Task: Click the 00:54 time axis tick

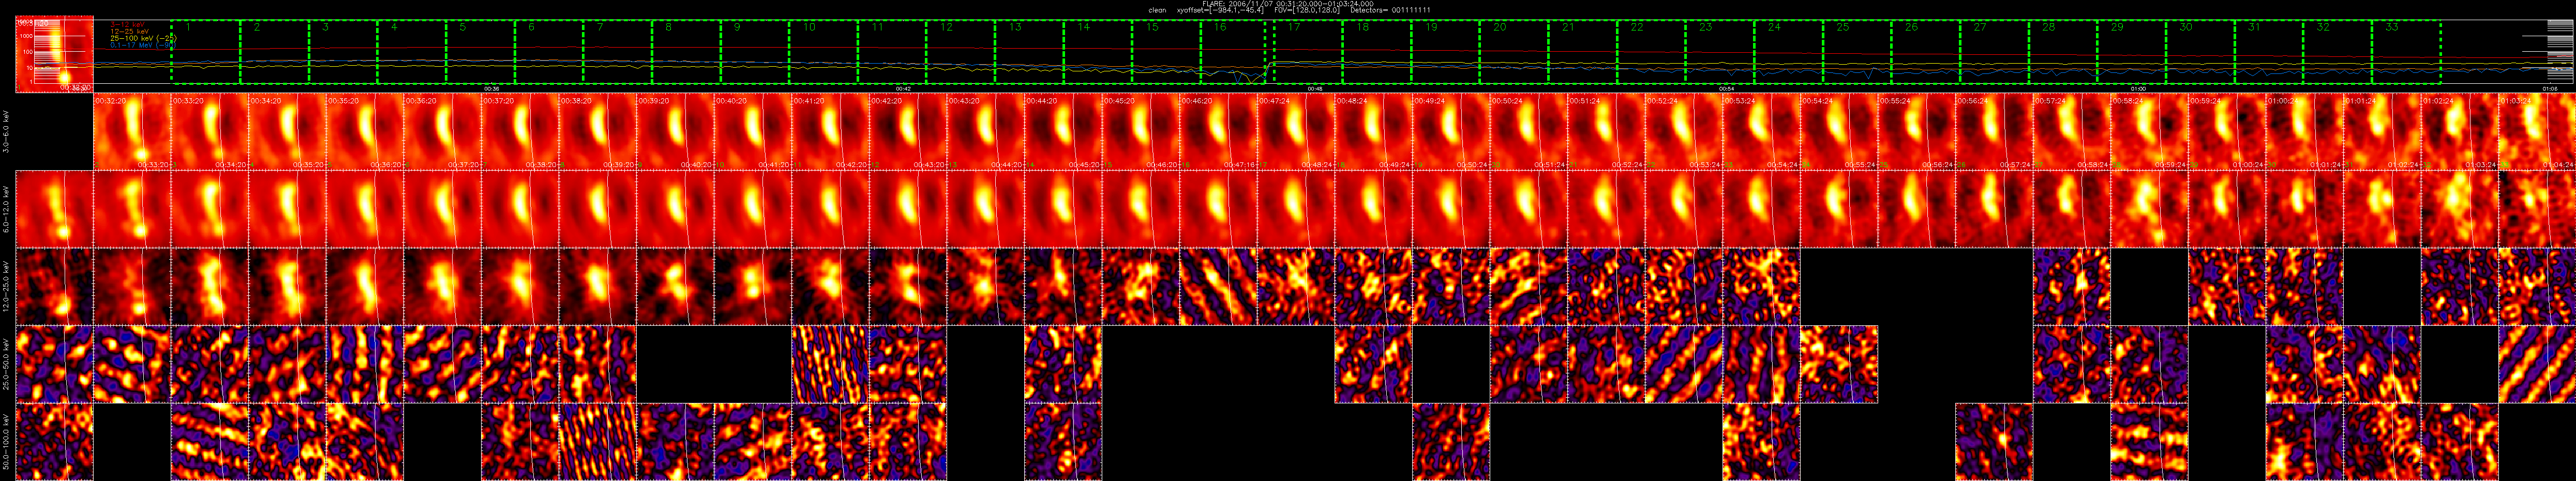Action: point(1727,89)
